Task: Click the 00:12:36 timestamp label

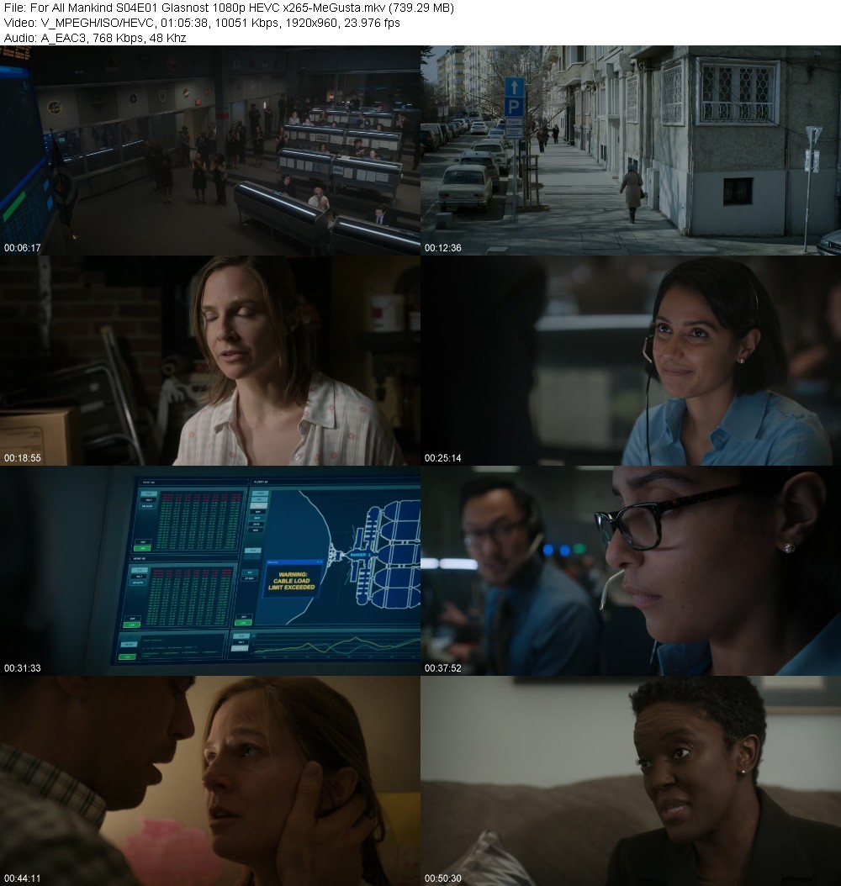Action: point(443,247)
